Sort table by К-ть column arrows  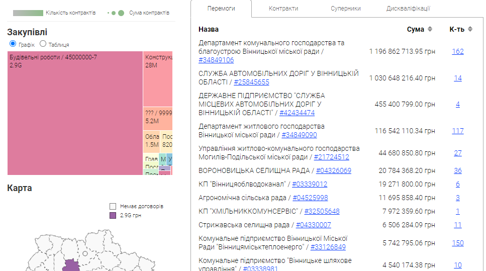click(470, 29)
